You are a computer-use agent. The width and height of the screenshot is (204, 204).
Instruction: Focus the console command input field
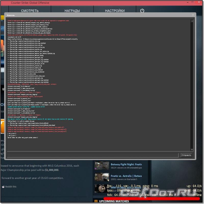pyautogui.click(x=93, y=155)
